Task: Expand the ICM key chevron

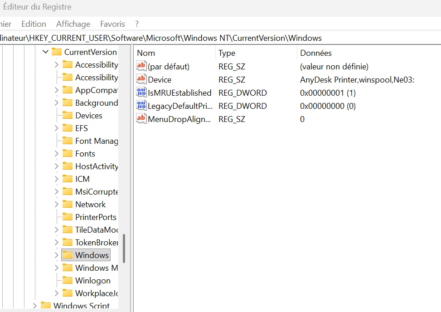Action: click(56, 179)
